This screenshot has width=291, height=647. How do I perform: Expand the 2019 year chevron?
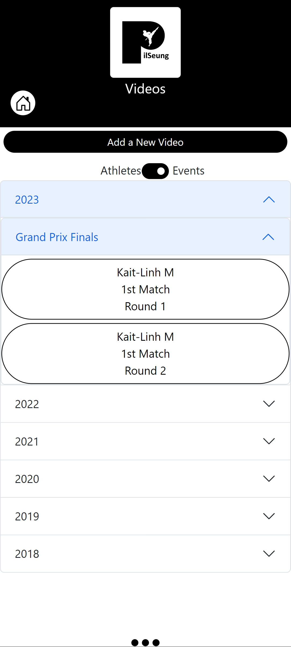[x=269, y=516]
